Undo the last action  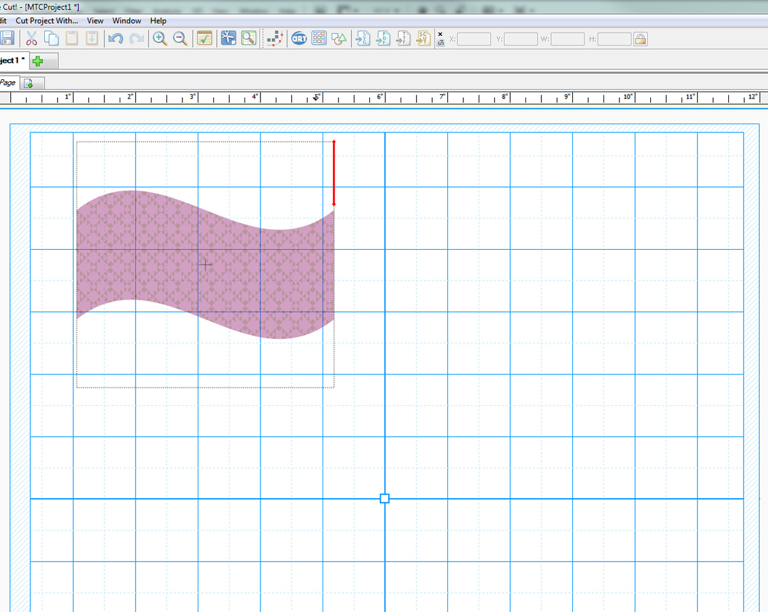pyautogui.click(x=115, y=38)
